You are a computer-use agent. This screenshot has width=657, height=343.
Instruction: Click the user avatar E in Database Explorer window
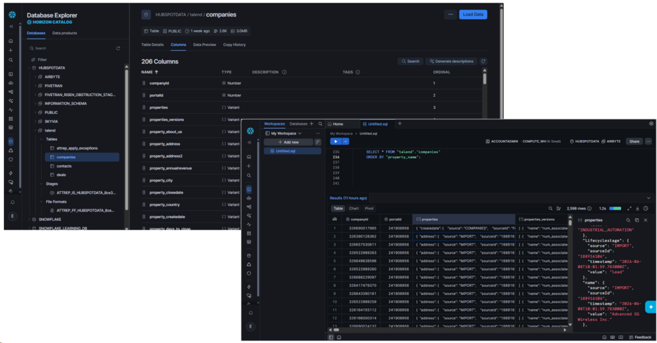coord(13,216)
